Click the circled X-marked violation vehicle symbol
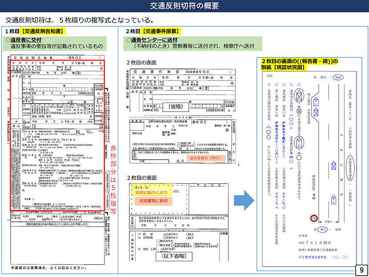Viewport: 369px width, 277px height. 299,95
